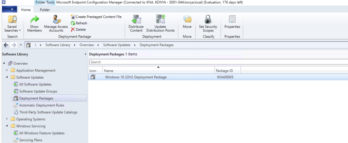Screen dimensions: 348x143
Task: Open the navigation history dropdown arrow
Action: 21,45
